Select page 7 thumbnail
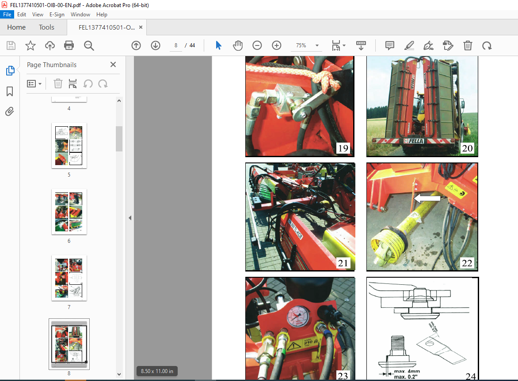The width and height of the screenshot is (518, 381). pos(69,278)
